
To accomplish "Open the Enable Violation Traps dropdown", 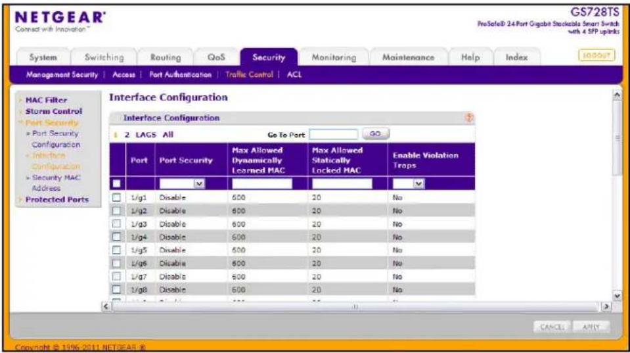I will pyautogui.click(x=408, y=184).
